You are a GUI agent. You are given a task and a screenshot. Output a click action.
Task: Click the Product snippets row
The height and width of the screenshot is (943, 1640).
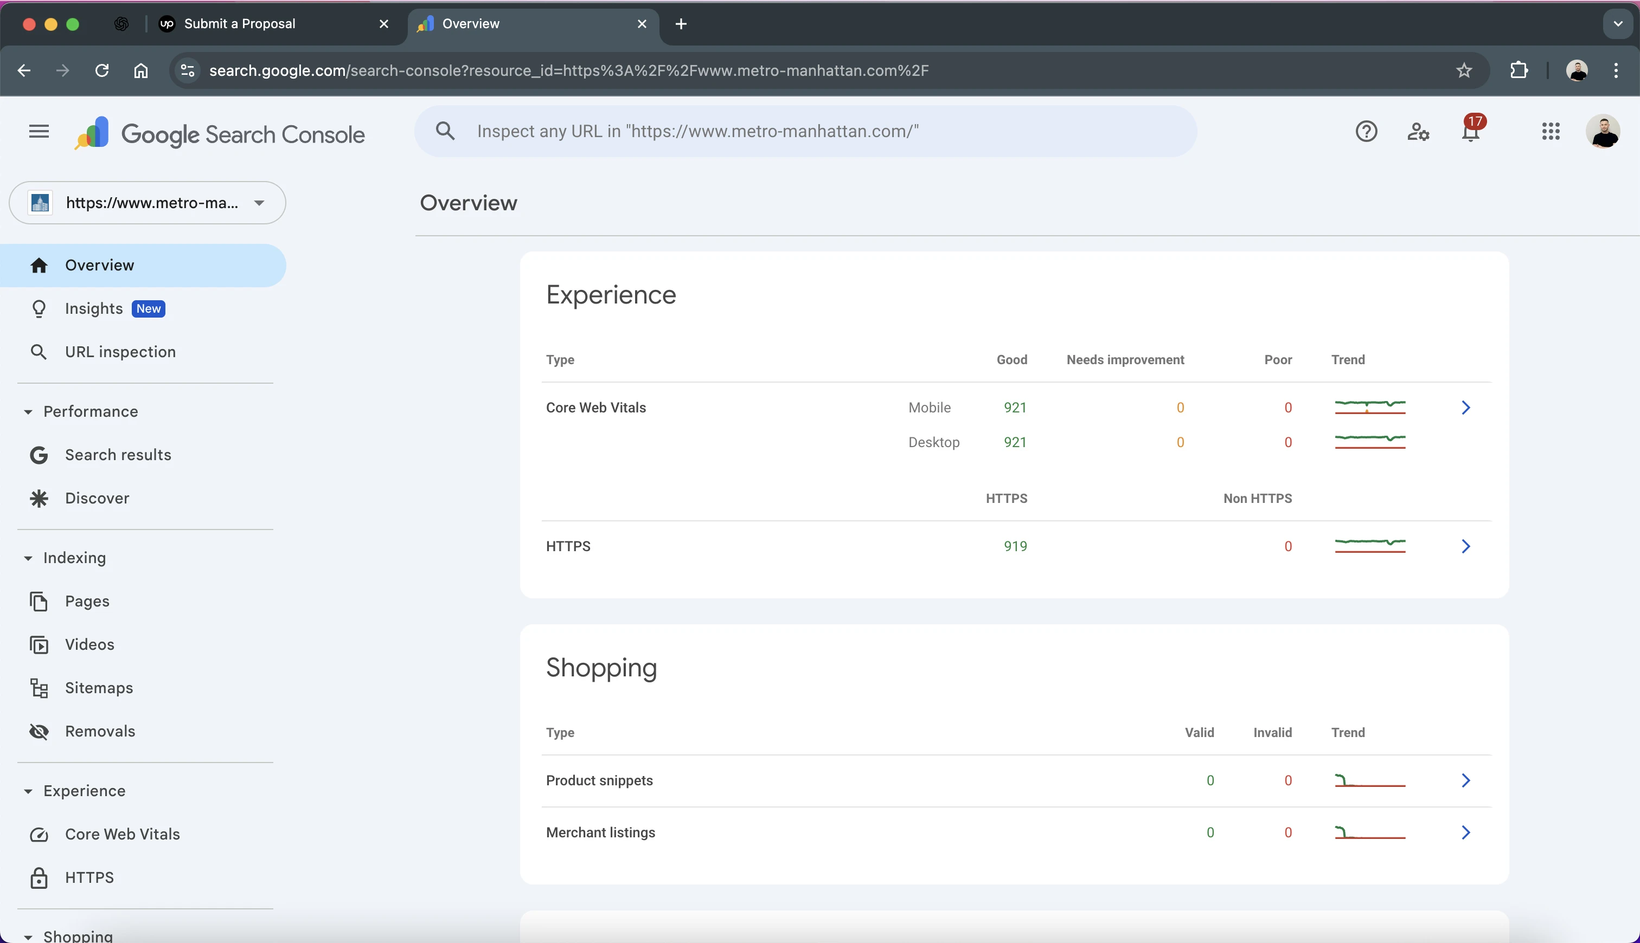click(1016, 781)
